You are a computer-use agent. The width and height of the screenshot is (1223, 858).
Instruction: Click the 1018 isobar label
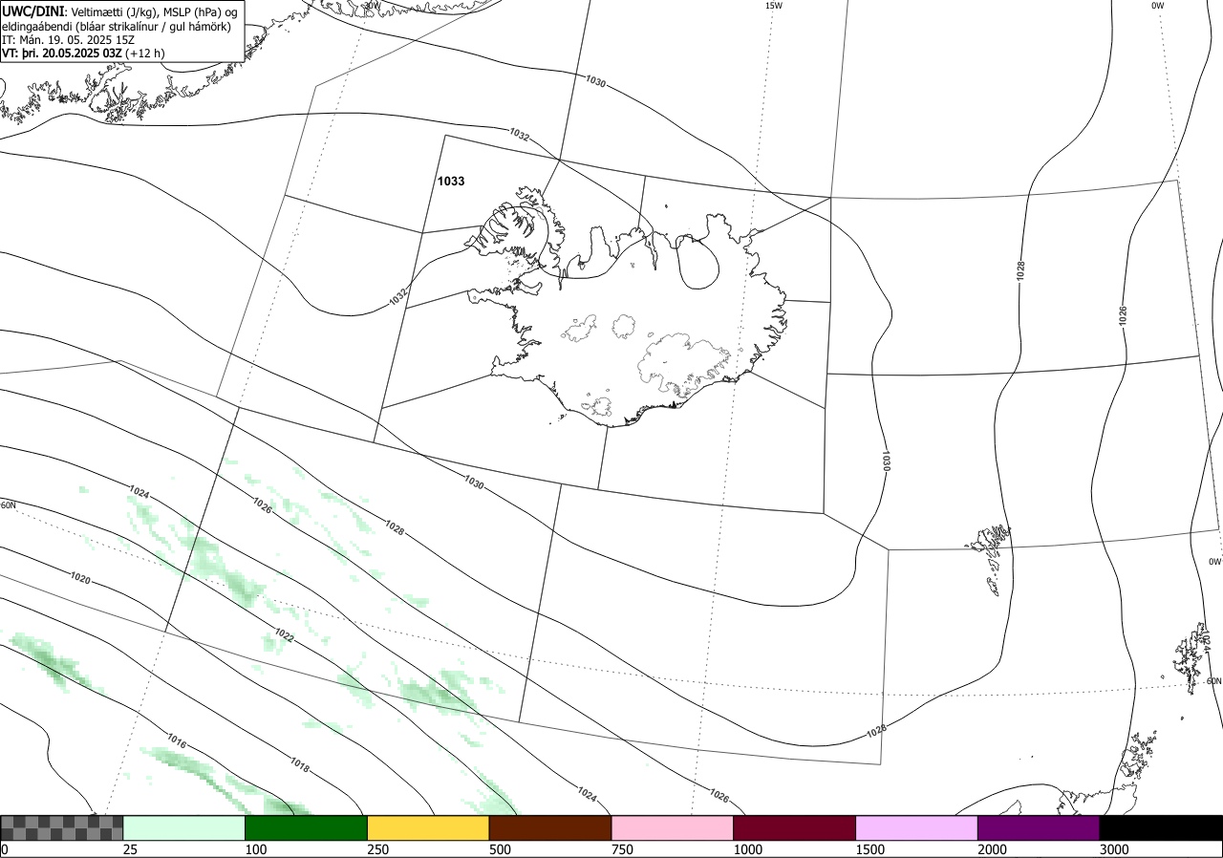299,765
